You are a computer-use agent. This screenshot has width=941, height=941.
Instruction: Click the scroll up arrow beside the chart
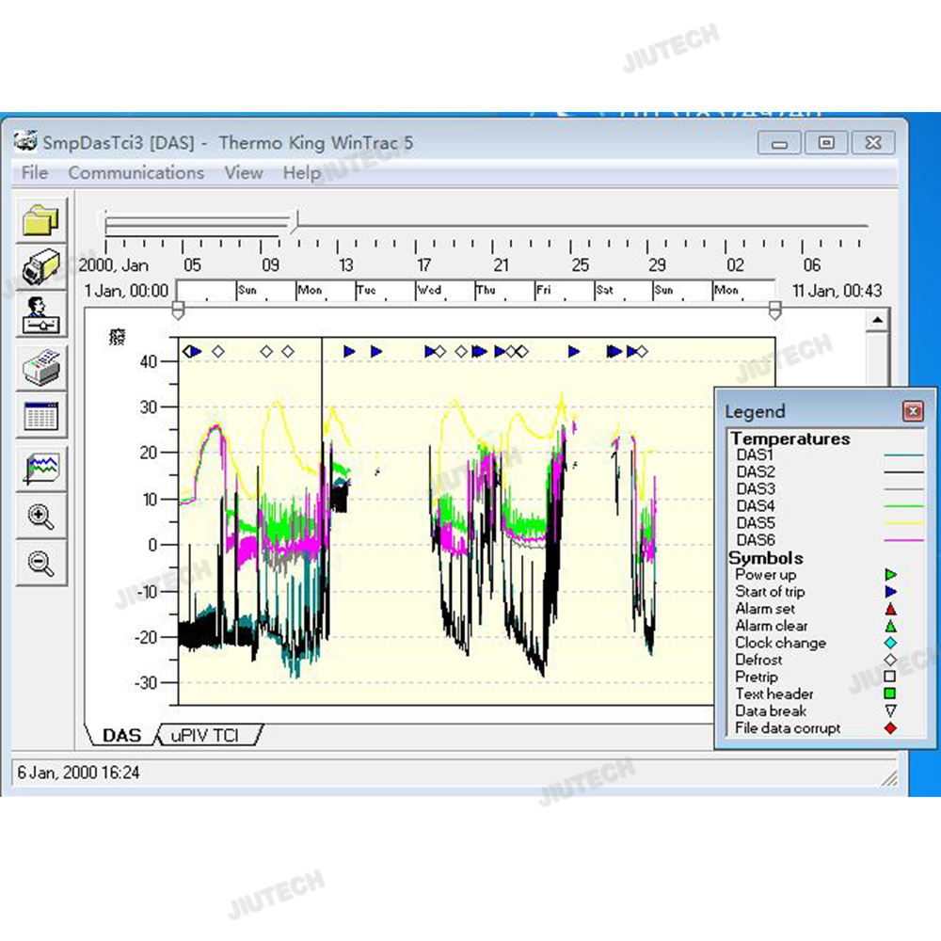click(x=877, y=321)
